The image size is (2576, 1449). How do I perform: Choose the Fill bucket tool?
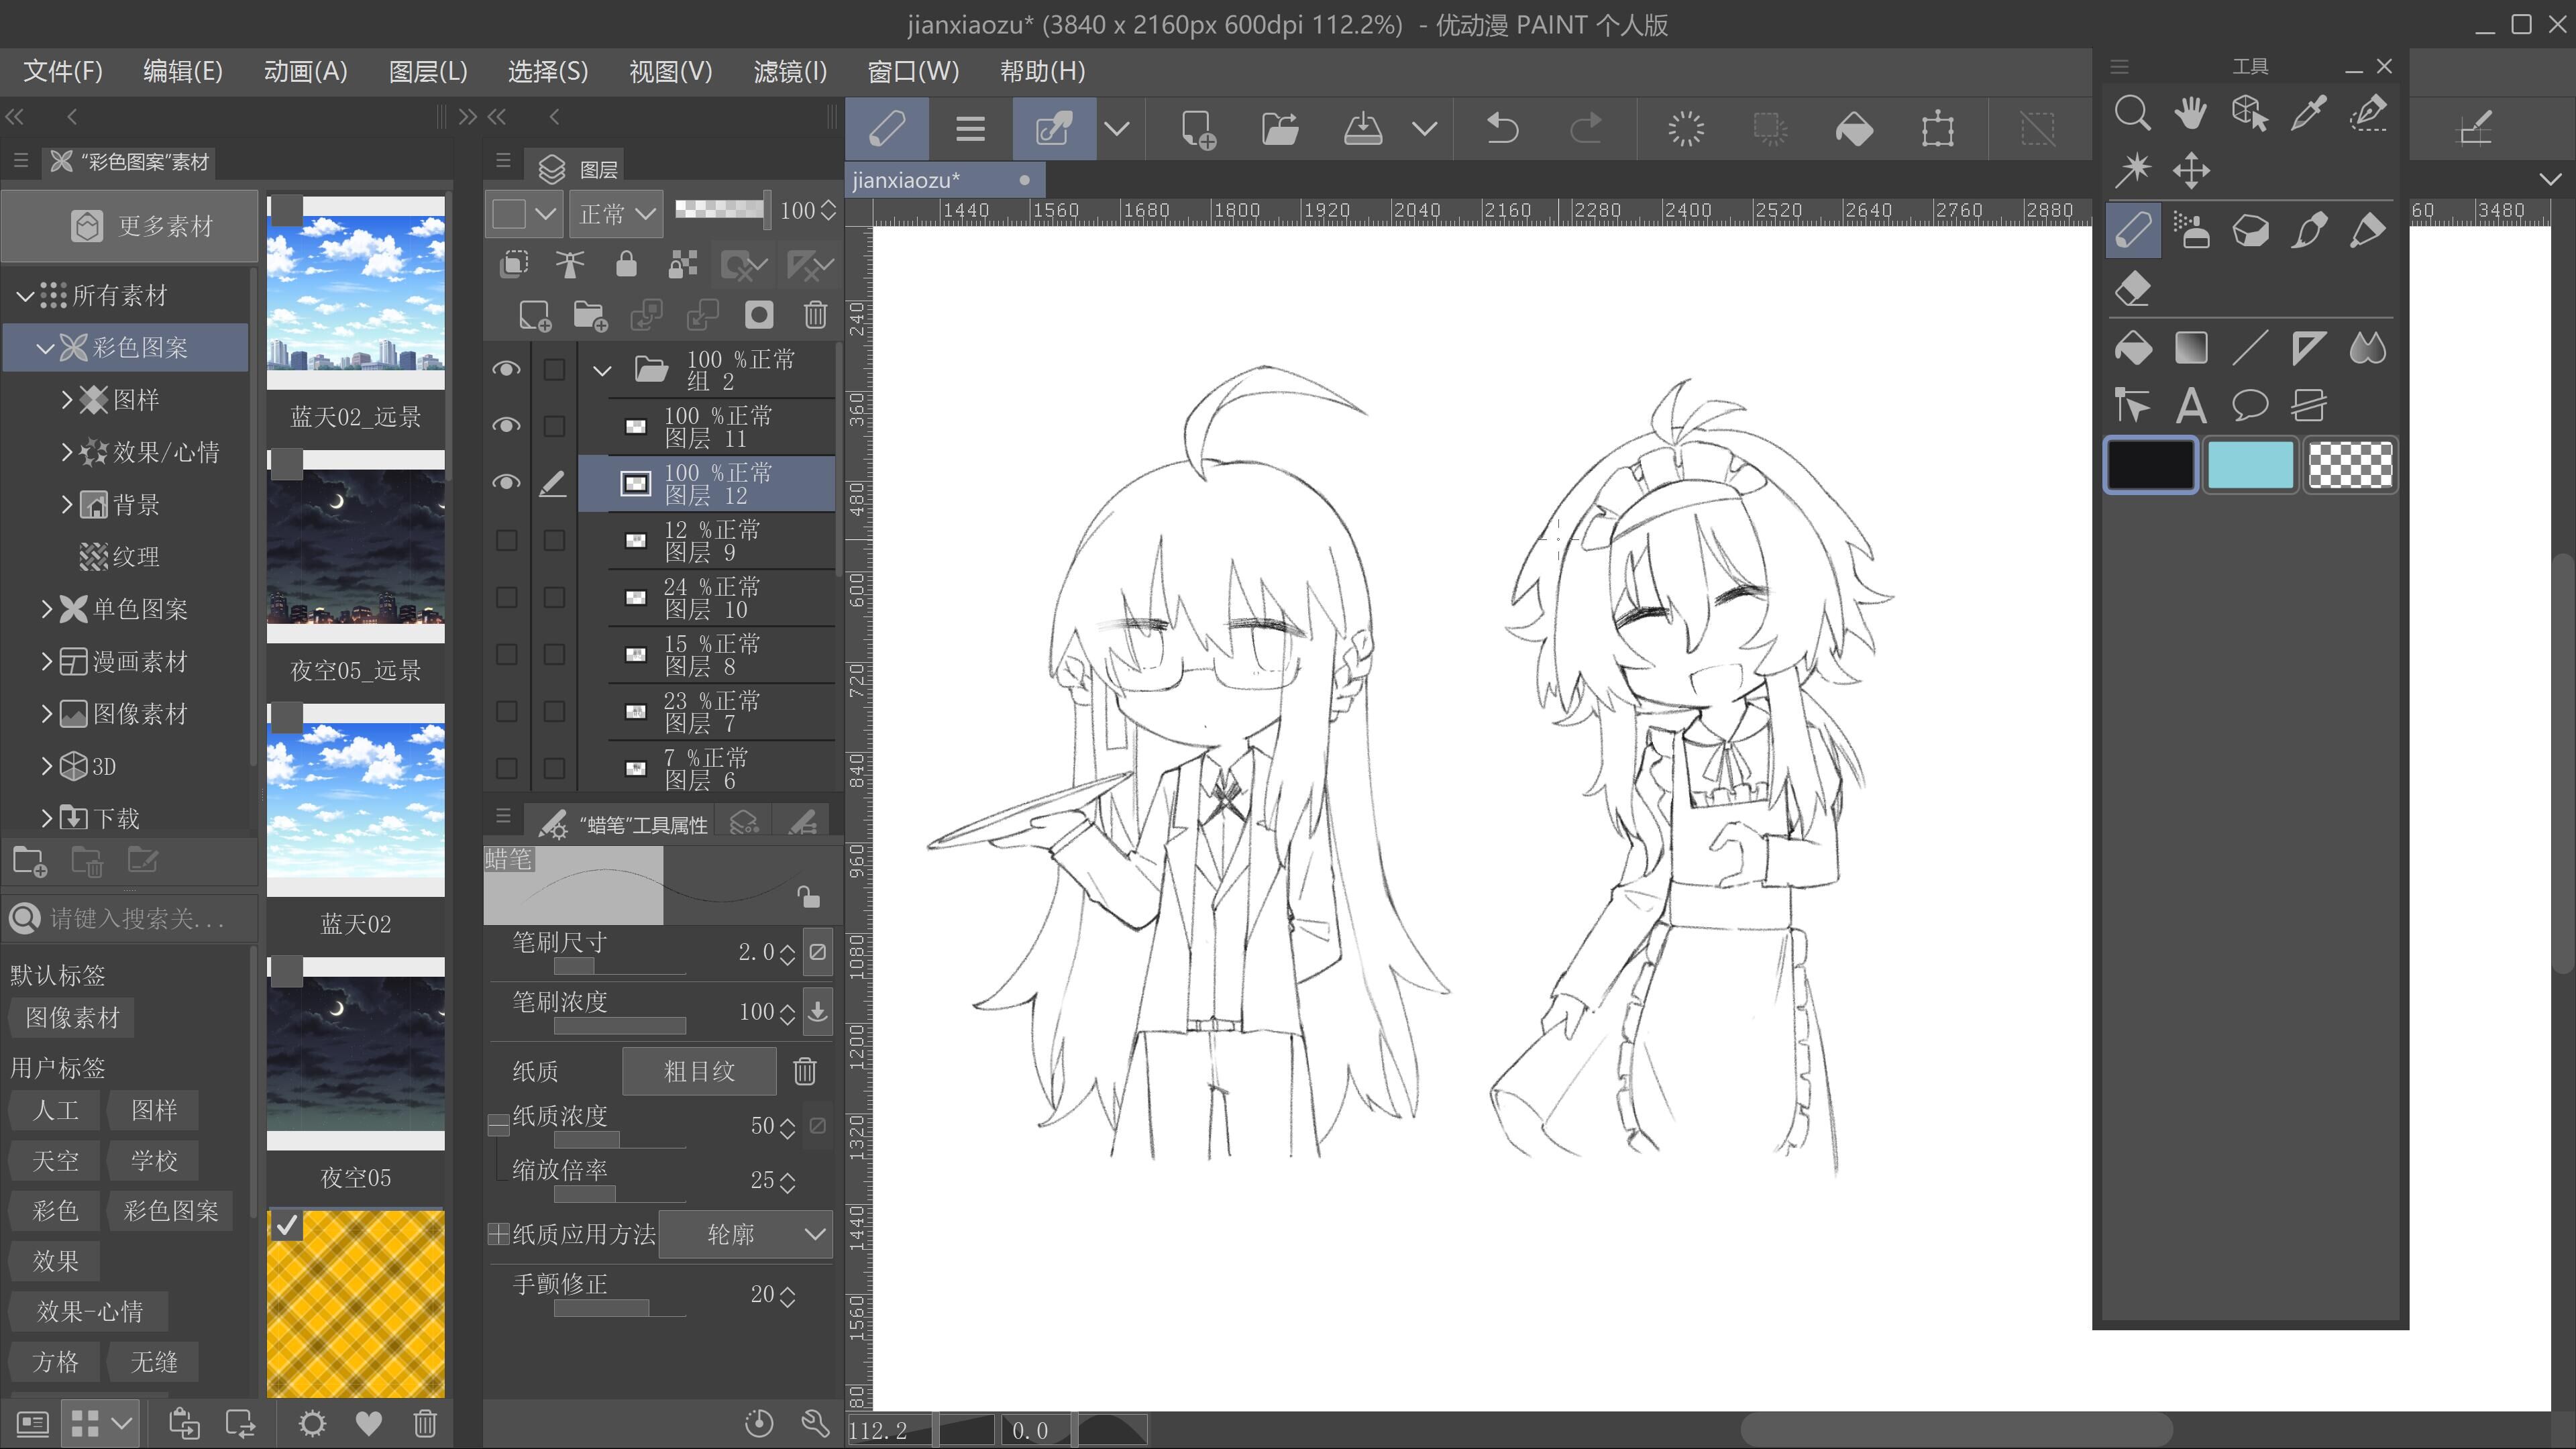click(2132, 348)
